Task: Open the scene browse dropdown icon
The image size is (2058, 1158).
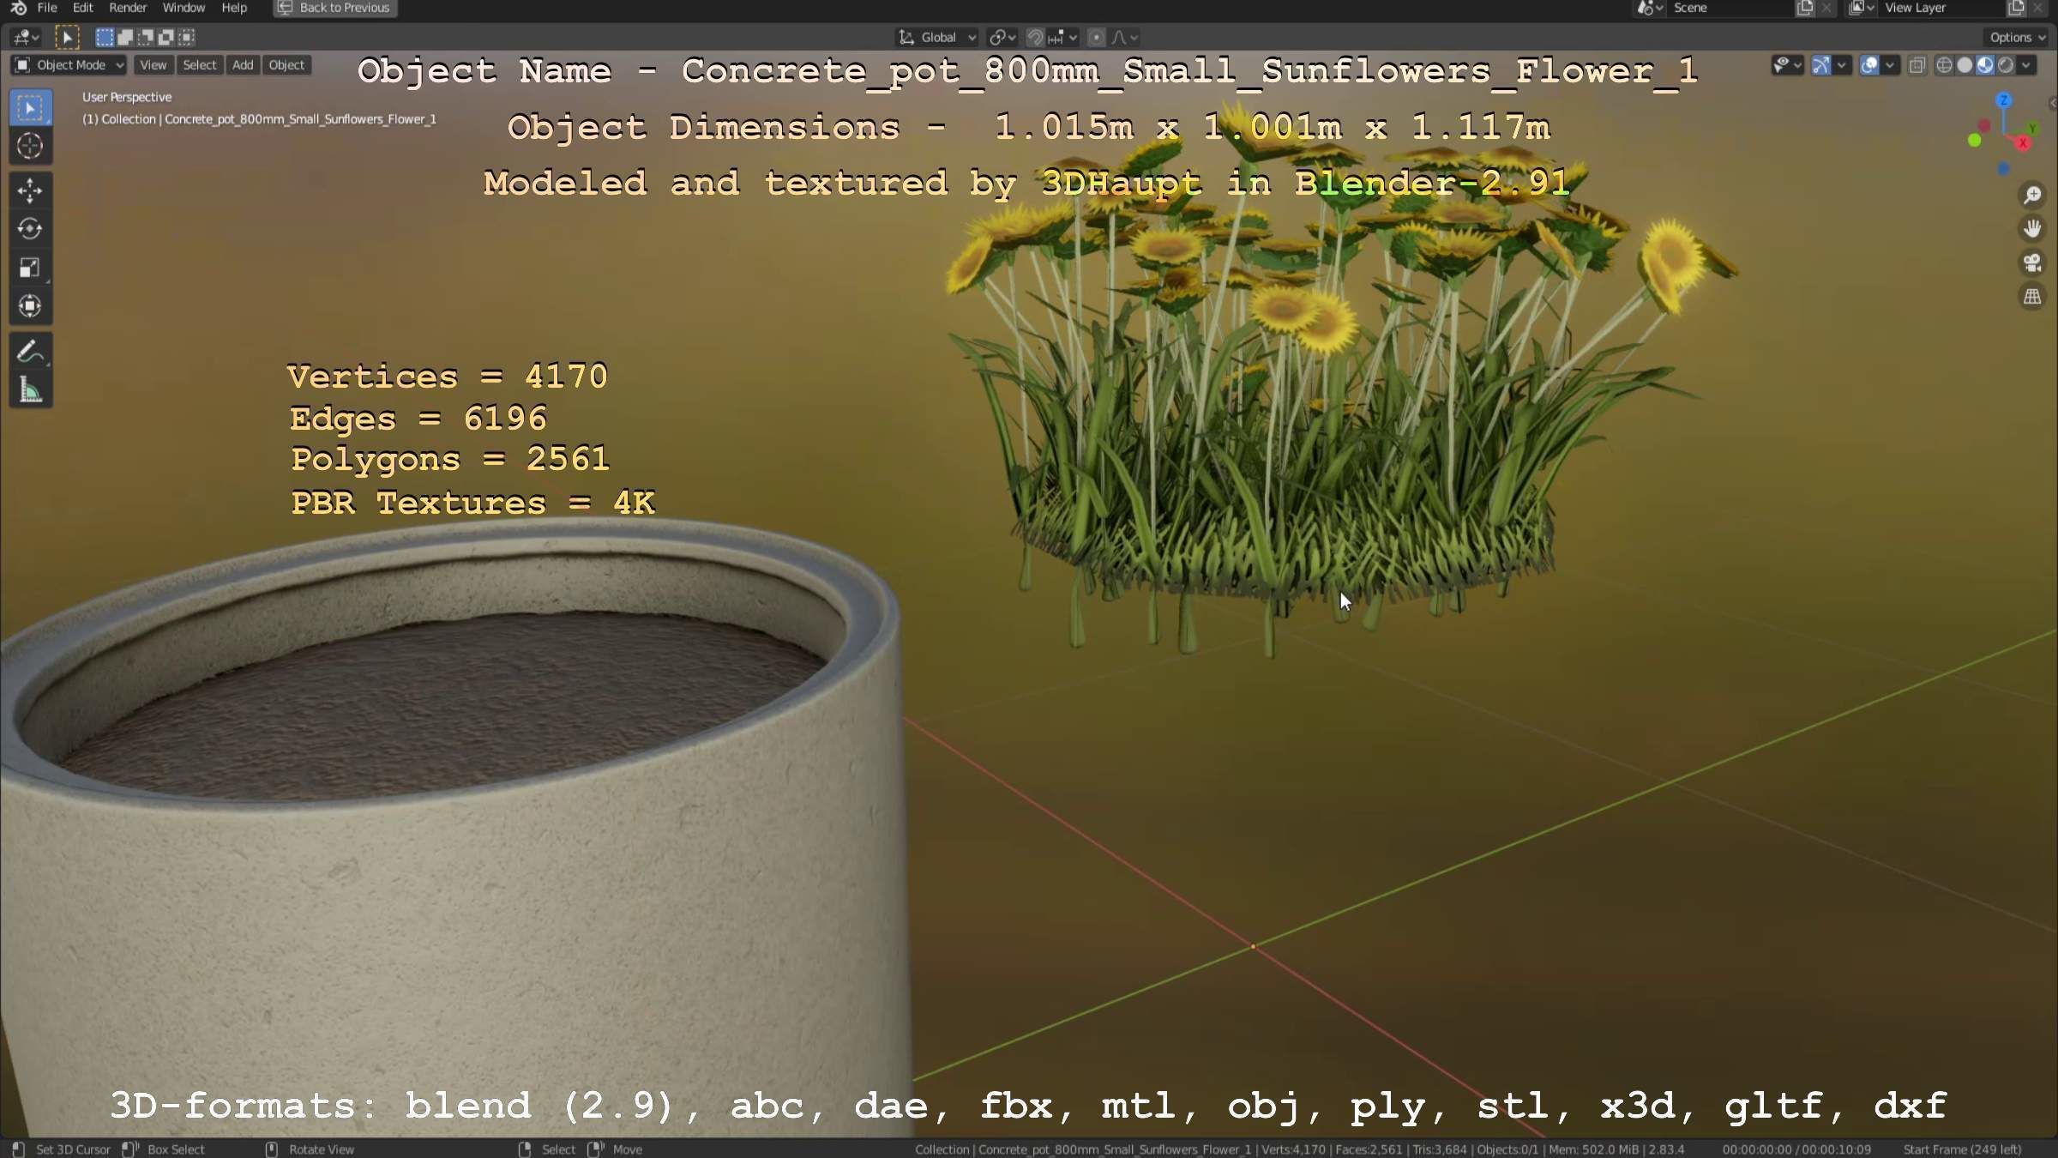Action: (1650, 8)
